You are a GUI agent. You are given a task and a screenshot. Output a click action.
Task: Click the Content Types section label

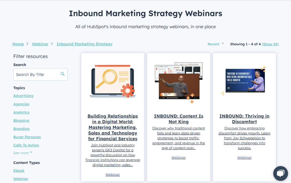point(26,163)
